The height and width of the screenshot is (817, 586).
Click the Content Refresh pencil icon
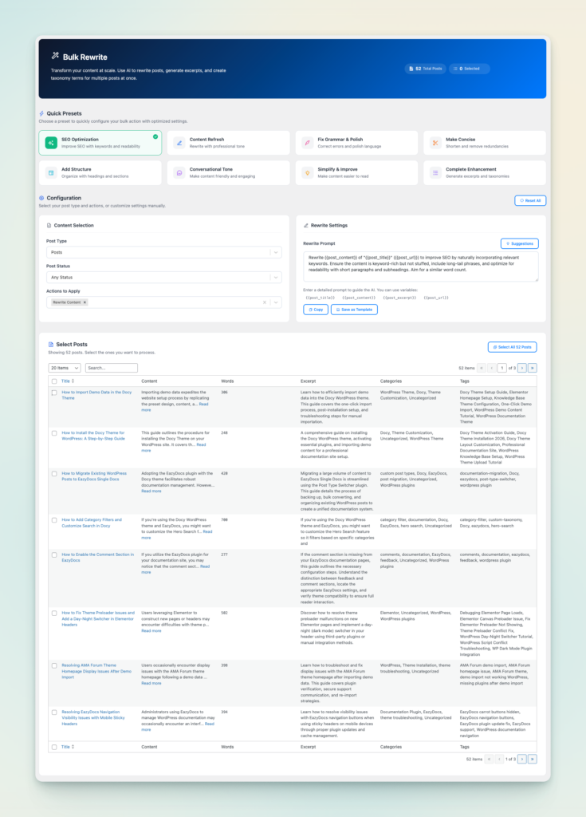179,143
